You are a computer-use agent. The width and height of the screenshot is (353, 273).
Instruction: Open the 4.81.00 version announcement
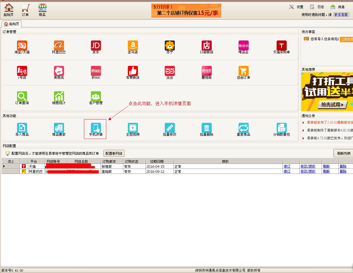click(330, 130)
